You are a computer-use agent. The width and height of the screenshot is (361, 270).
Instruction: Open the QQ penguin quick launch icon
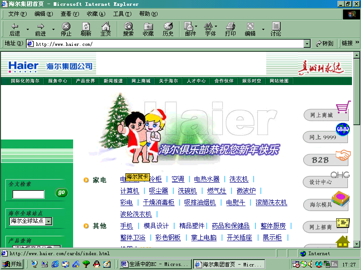[97, 264]
